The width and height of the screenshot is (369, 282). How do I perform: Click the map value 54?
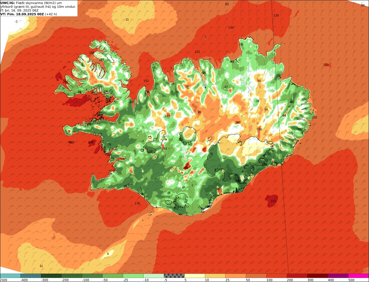coord(266,109)
